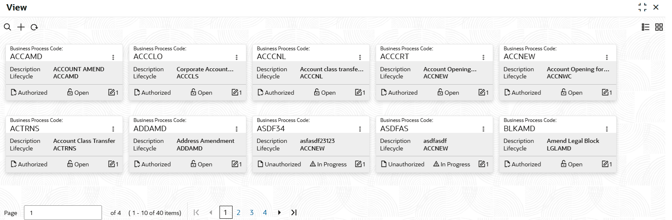
Task: Click the plus icon to add
Action: click(21, 27)
